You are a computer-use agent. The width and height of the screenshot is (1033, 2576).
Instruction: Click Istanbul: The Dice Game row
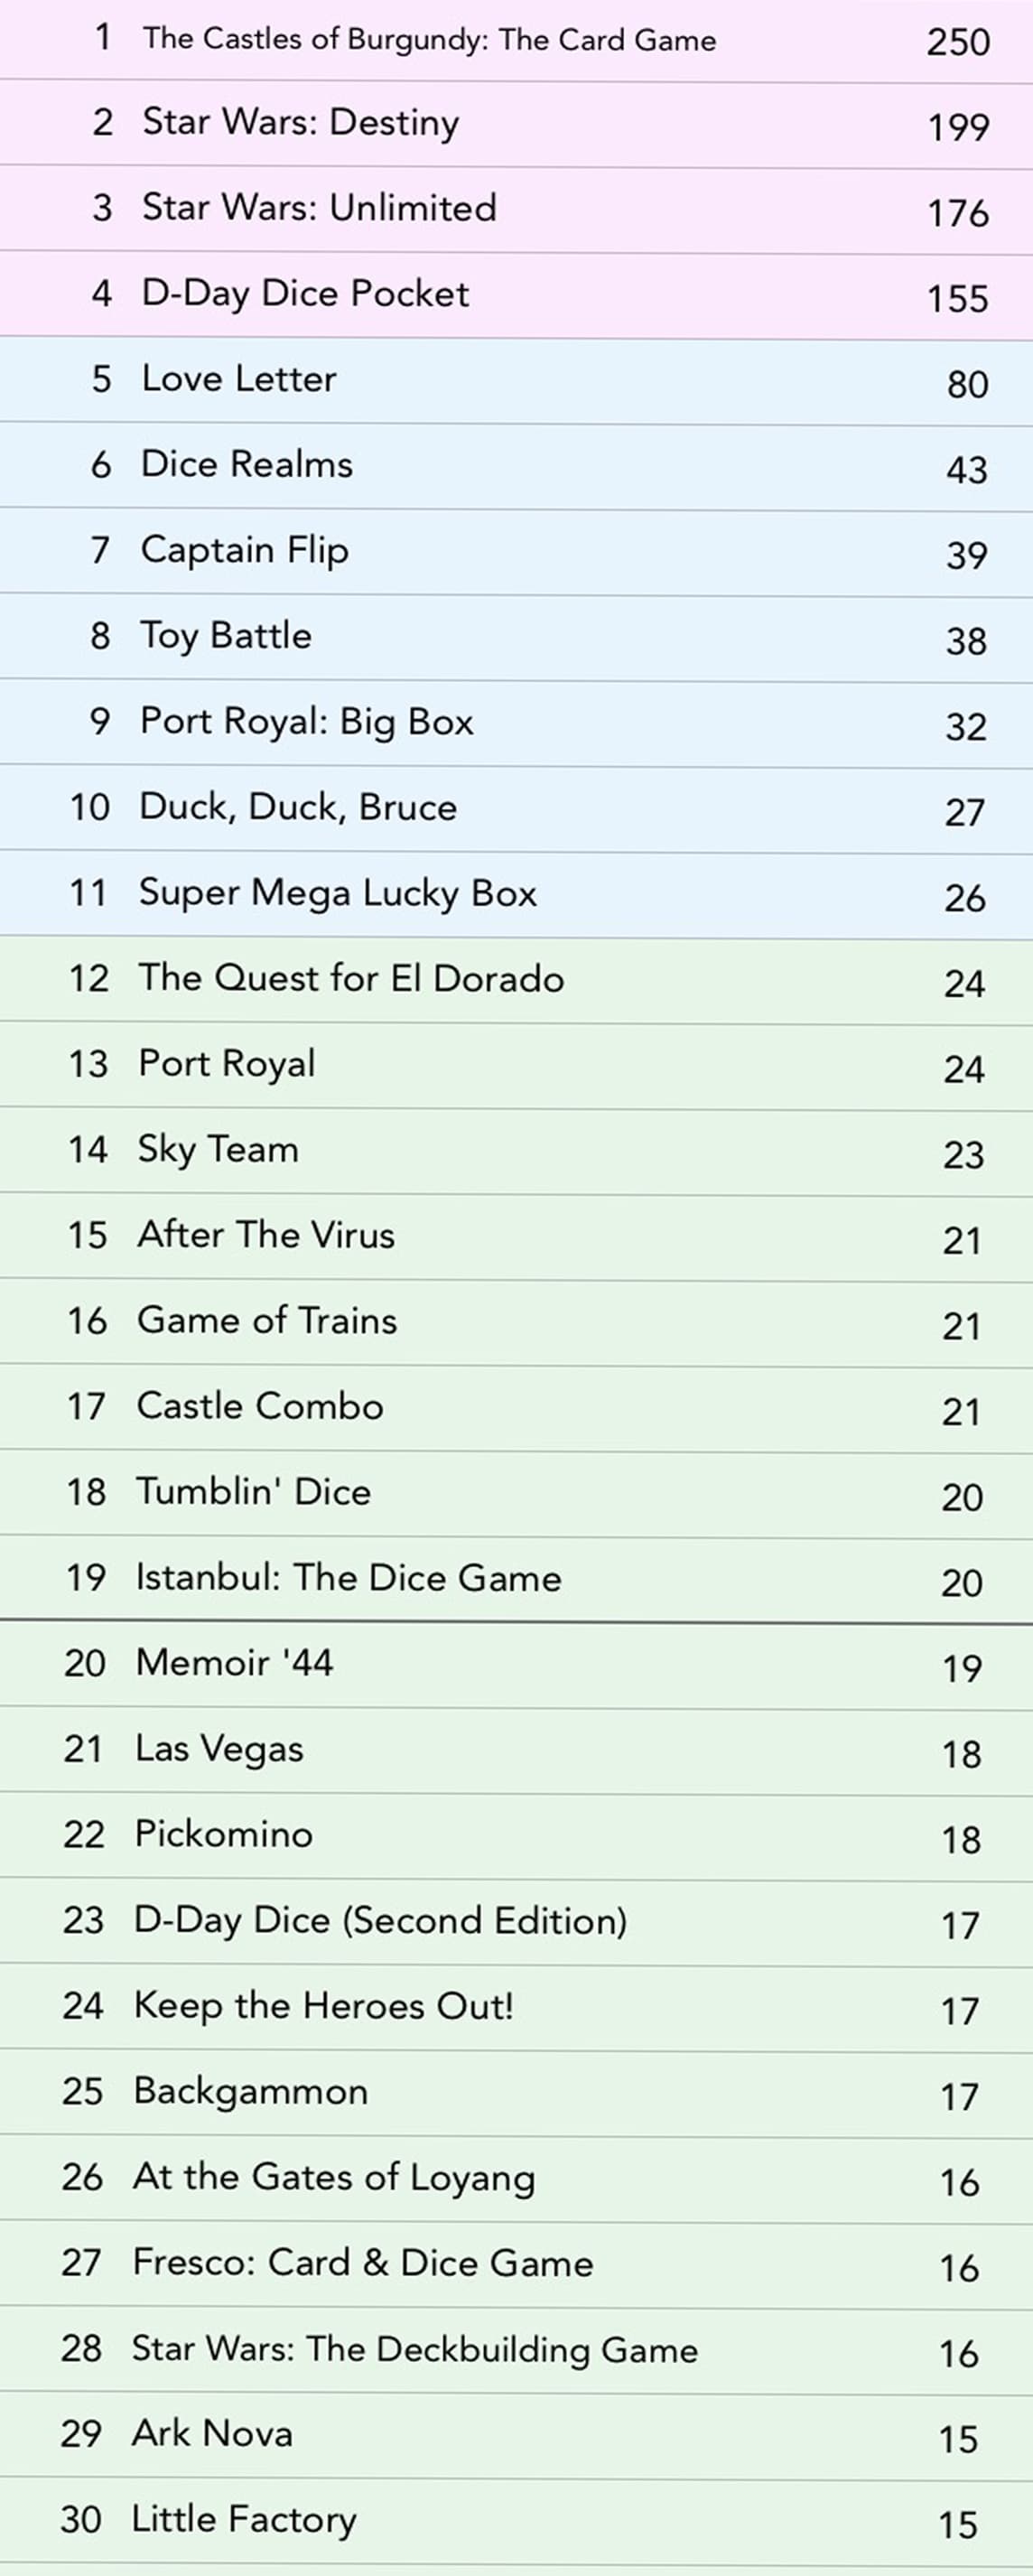point(349,1578)
